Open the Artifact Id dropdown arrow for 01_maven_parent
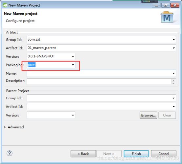 pos(174,48)
